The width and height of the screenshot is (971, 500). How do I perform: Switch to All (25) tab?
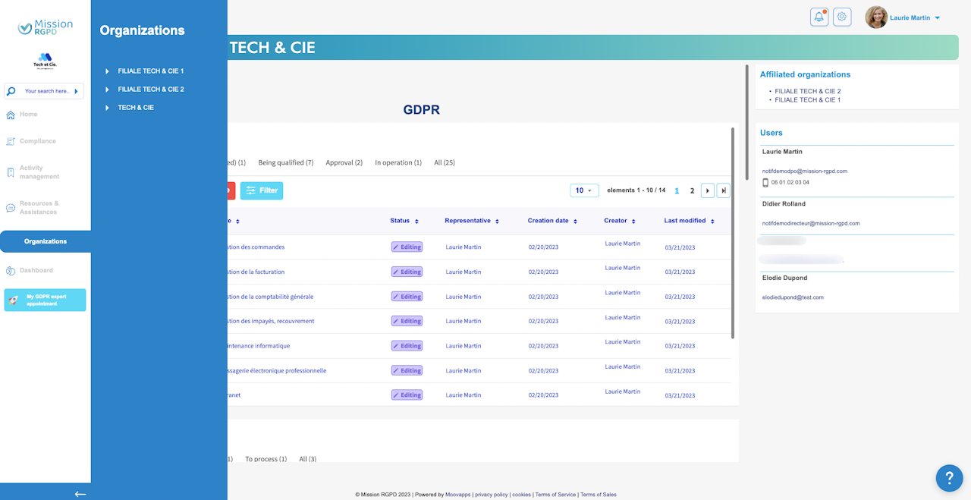[x=445, y=162]
